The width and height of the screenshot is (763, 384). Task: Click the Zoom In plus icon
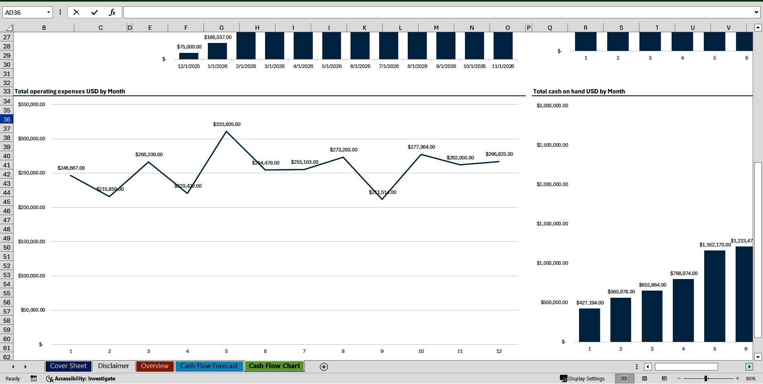pyautogui.click(x=737, y=378)
